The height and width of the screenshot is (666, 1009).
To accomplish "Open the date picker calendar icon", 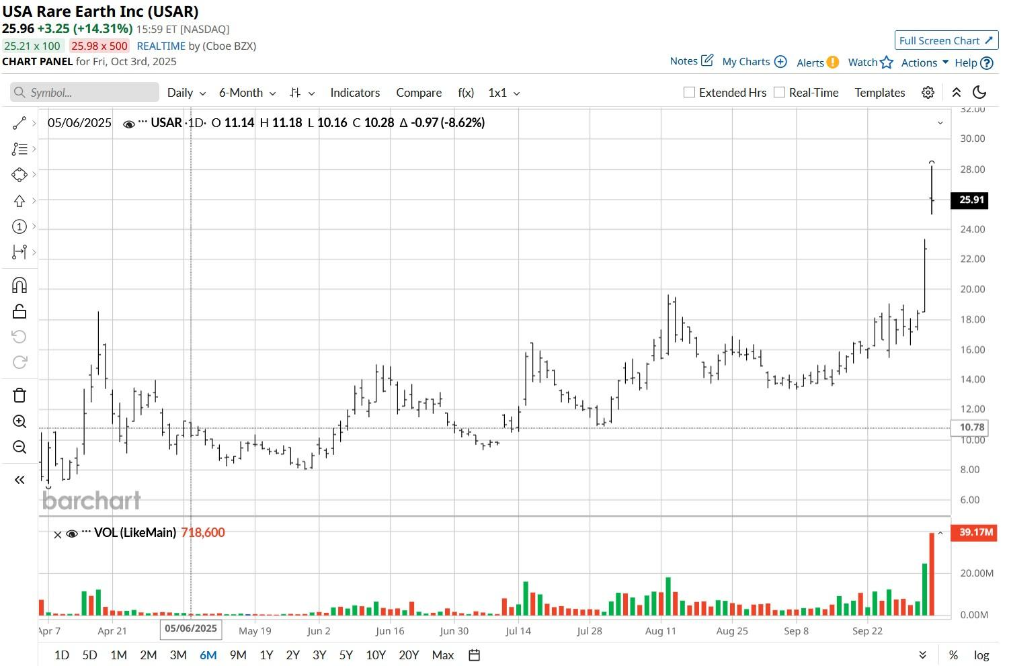I will point(474,655).
